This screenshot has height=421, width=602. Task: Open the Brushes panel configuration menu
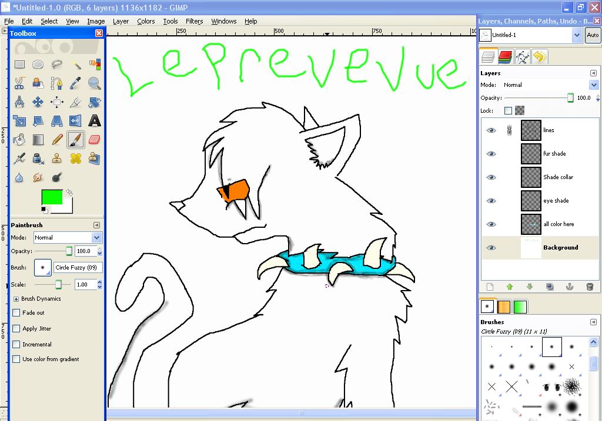point(593,322)
